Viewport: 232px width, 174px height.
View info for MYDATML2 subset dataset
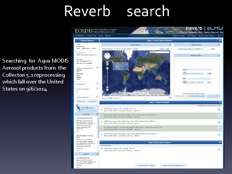(219, 128)
